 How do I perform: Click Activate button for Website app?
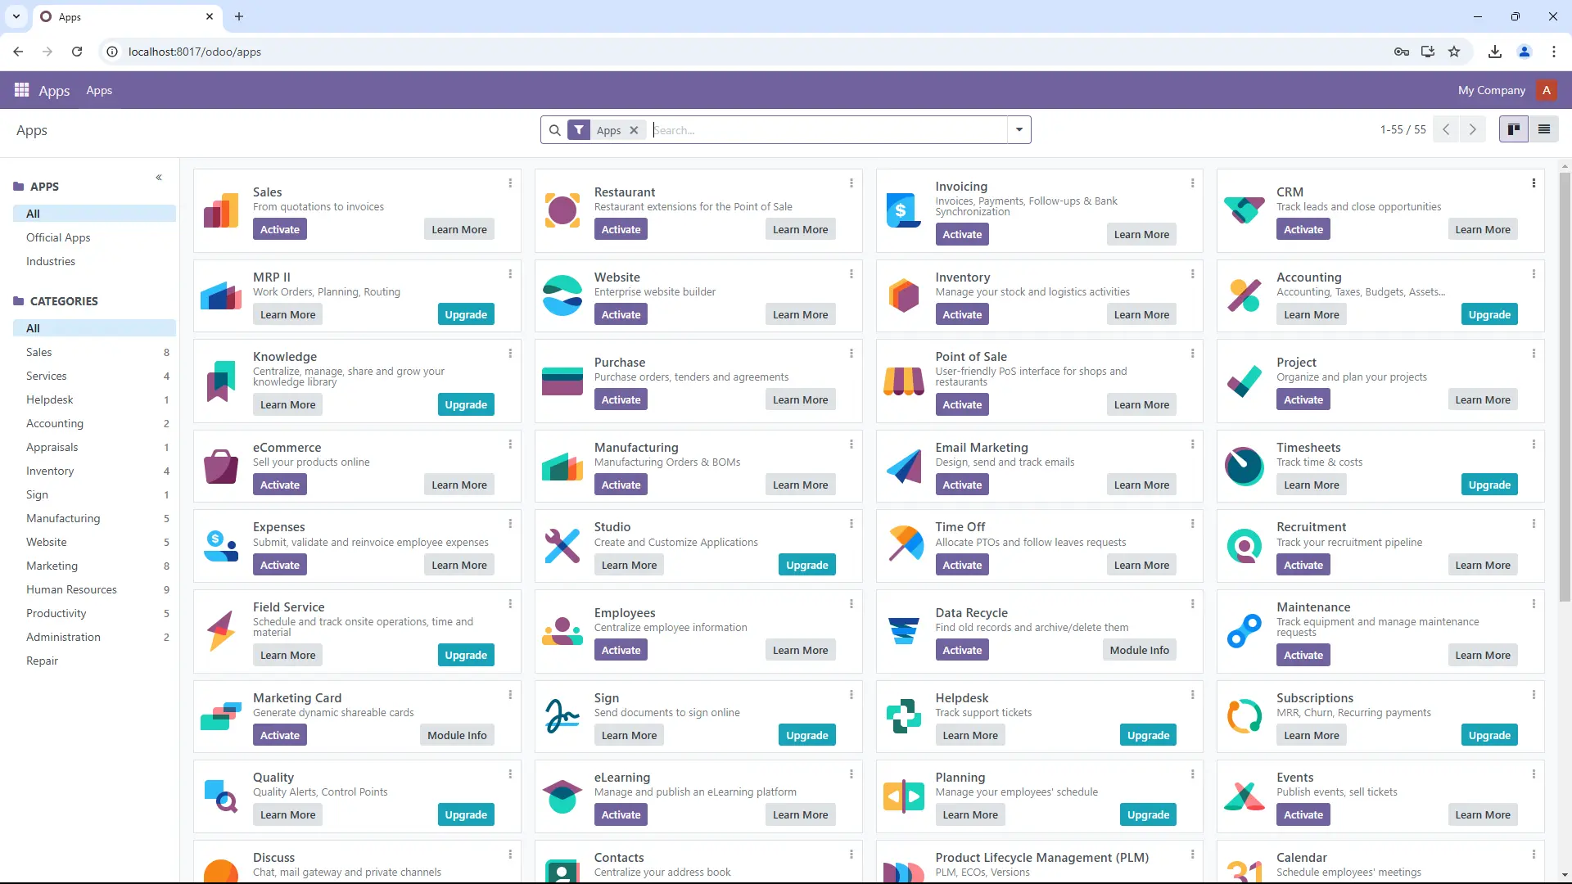coord(621,314)
